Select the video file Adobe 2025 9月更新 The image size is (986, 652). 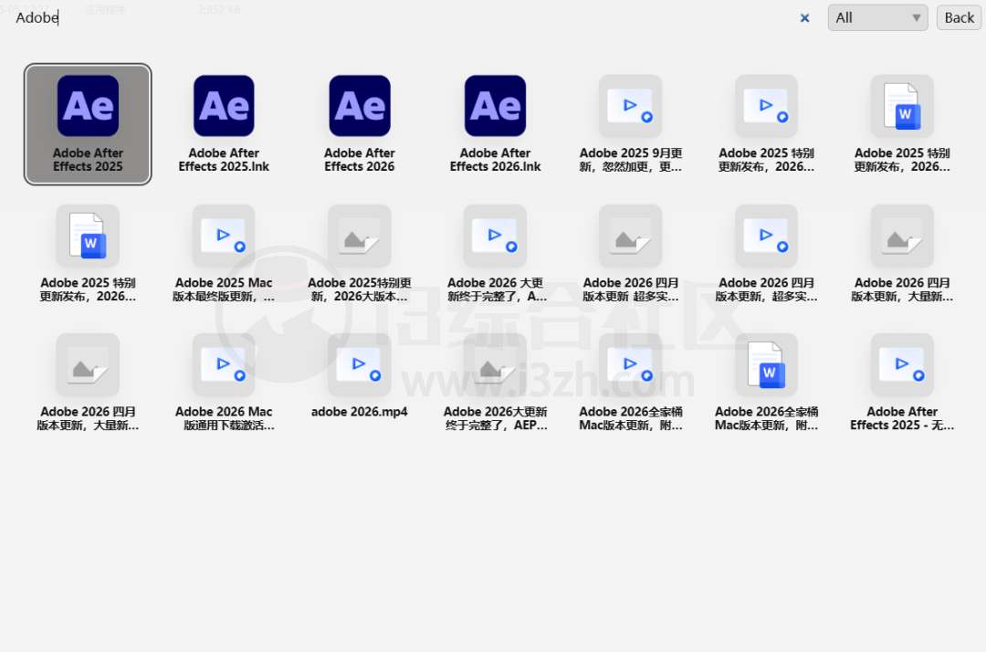(x=631, y=124)
